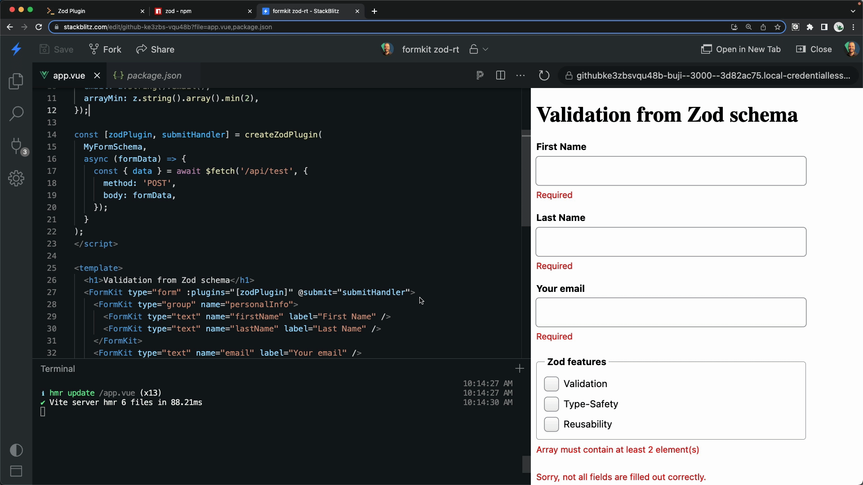863x485 pixels.
Task: Close the app.vue editor tab
Action: 97,75
